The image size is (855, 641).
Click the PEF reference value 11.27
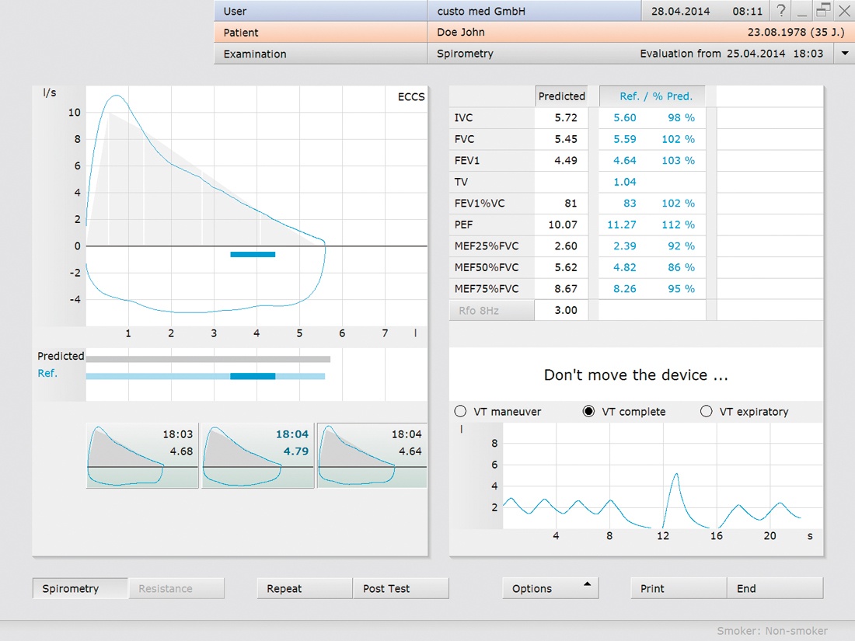[x=622, y=225]
